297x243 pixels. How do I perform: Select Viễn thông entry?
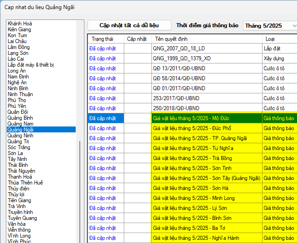[19, 230]
